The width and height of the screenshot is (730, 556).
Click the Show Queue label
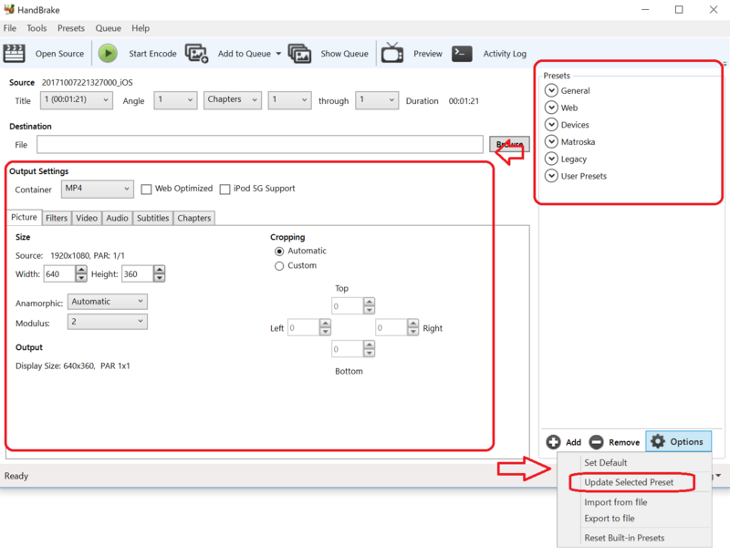click(x=344, y=54)
